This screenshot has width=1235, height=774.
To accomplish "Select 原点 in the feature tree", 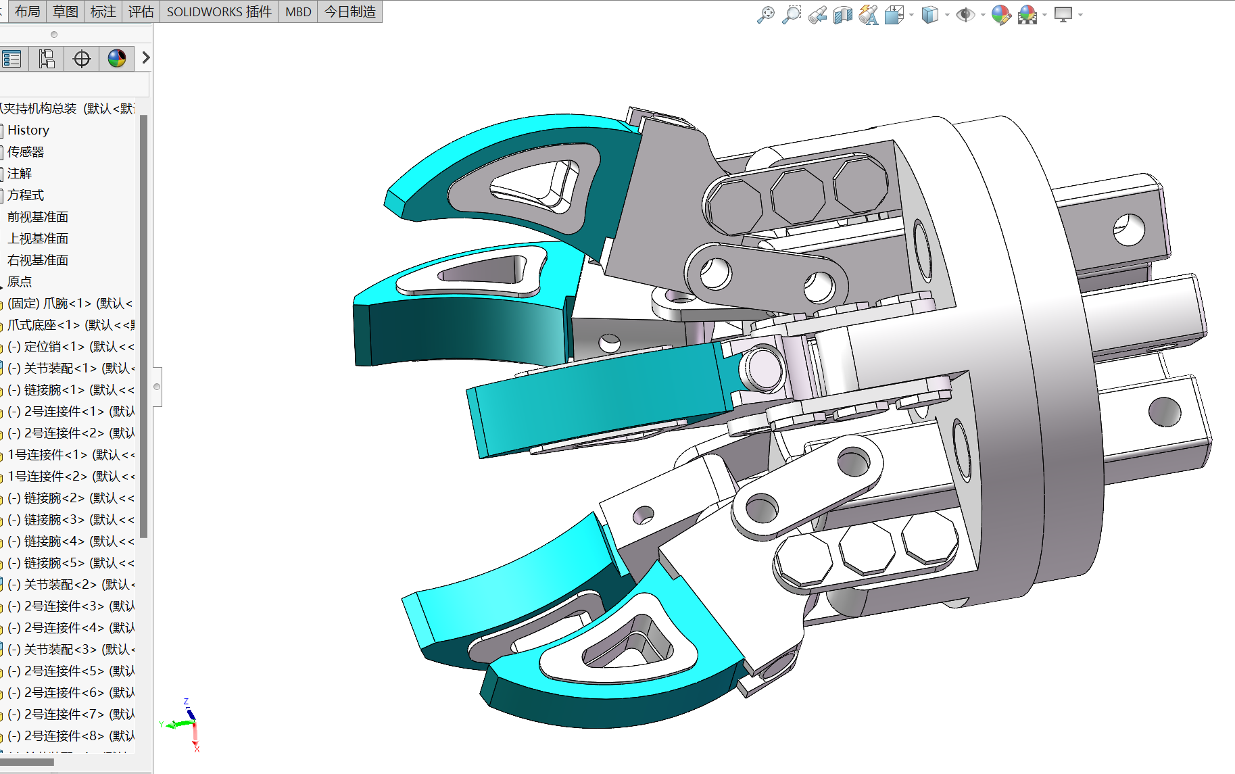I will (x=20, y=282).
